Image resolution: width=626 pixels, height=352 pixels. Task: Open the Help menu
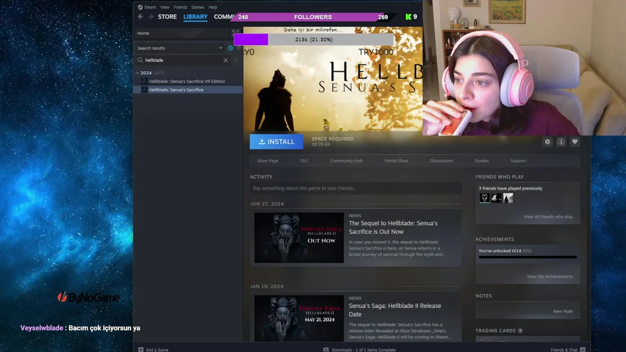(213, 7)
